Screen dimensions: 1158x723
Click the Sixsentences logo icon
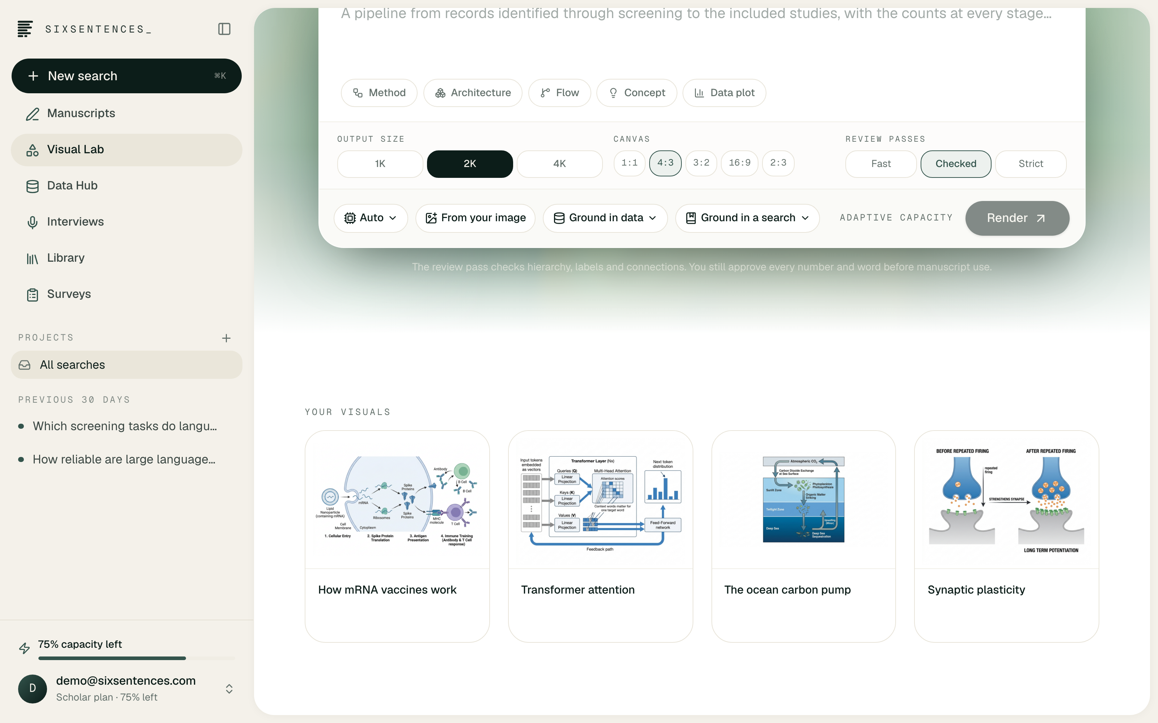tap(25, 29)
